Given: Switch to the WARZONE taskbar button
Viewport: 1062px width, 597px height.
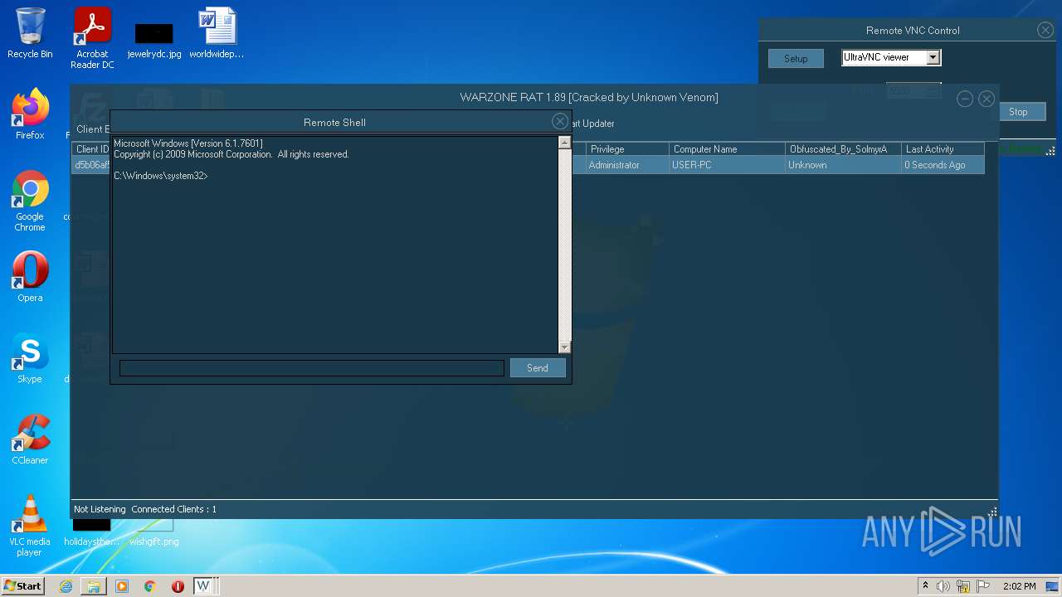Looking at the screenshot, I should click(x=205, y=586).
